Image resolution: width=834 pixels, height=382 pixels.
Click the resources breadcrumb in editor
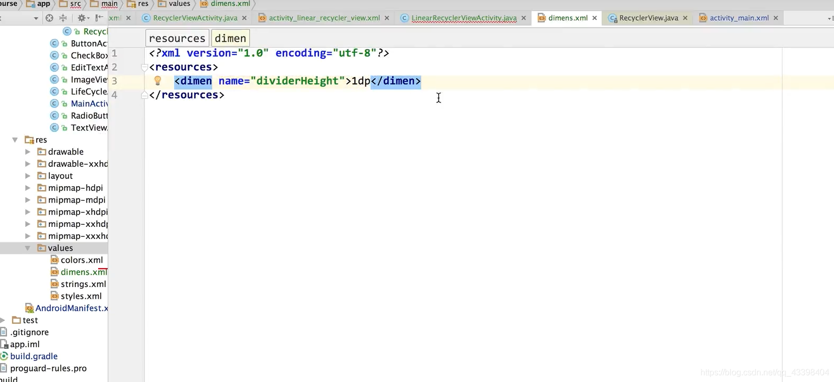coord(177,38)
